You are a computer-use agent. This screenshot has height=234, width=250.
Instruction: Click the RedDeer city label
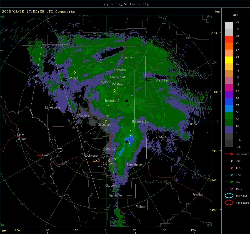tap(118, 84)
